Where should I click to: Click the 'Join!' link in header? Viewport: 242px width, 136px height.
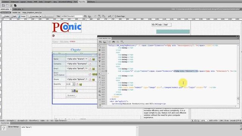click(166, 25)
